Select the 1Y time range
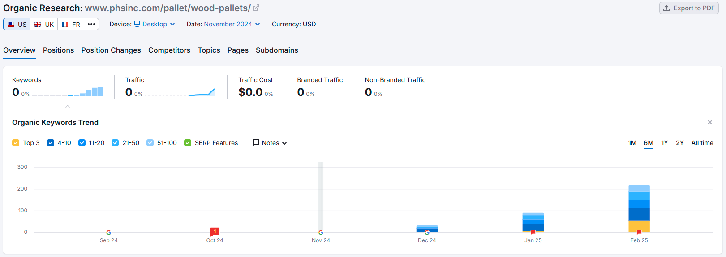Viewport: 726px width, 257px height. click(x=665, y=143)
